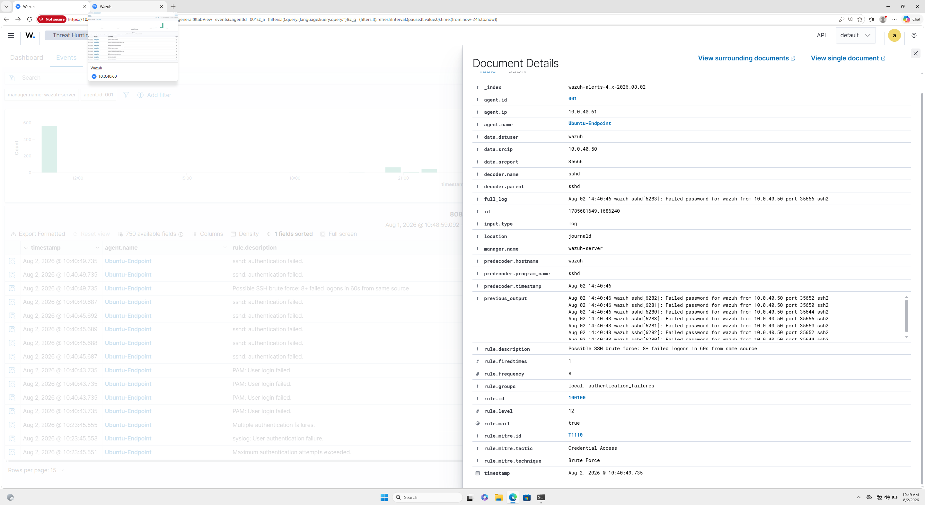The width and height of the screenshot is (925, 505).
Task: Open a new browser tab
Action: (173, 6)
